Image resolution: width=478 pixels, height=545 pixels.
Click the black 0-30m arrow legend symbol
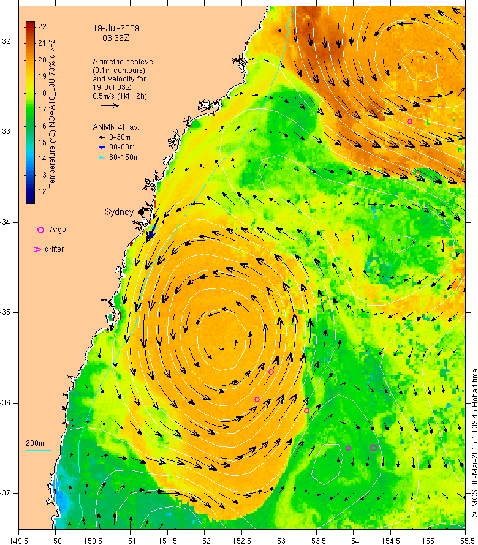point(102,138)
